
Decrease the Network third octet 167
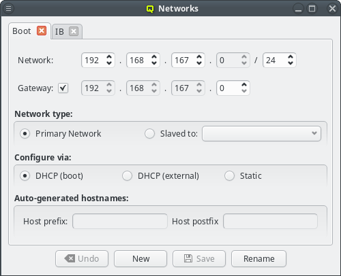[199, 63]
